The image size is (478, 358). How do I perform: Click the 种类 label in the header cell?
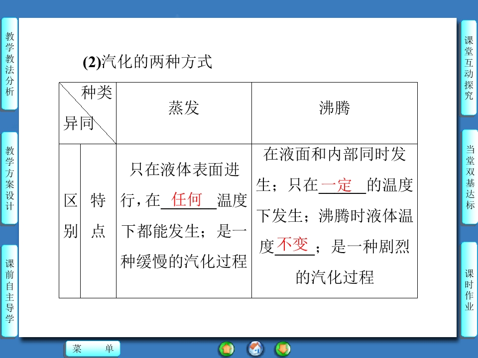pyautogui.click(x=97, y=93)
